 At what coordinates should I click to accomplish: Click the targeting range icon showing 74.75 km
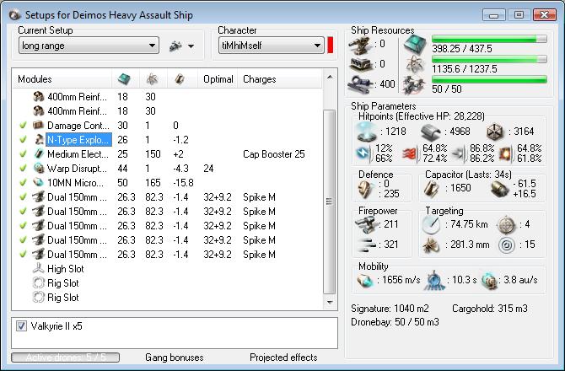click(x=431, y=224)
